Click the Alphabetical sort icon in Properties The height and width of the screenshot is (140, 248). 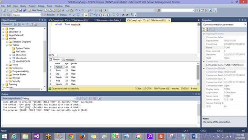[208, 29]
